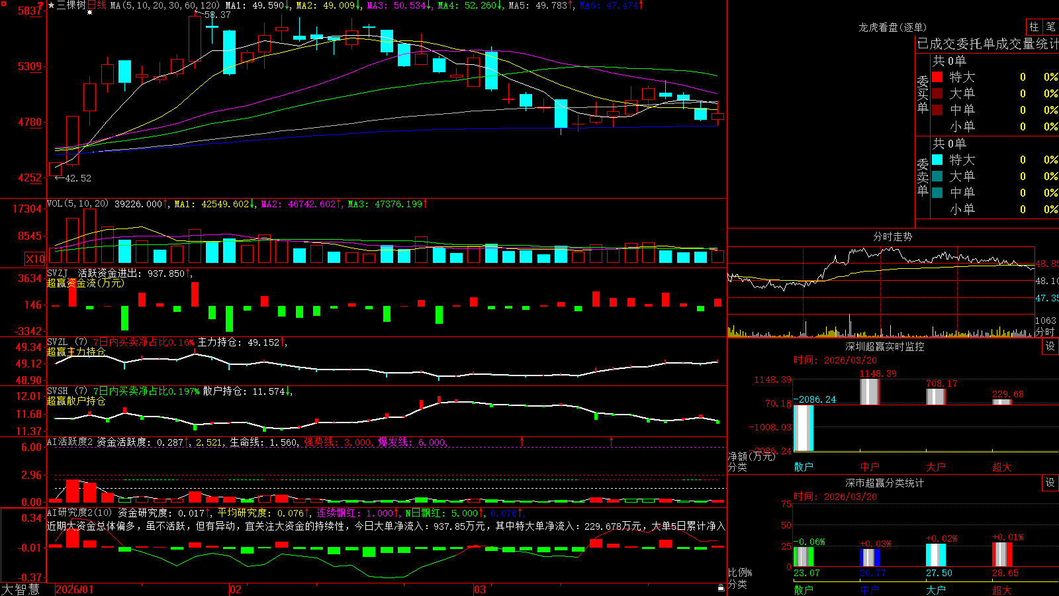Click the cyan 特大 sell order swatch
This screenshot has width=1059, height=596.
click(x=937, y=160)
